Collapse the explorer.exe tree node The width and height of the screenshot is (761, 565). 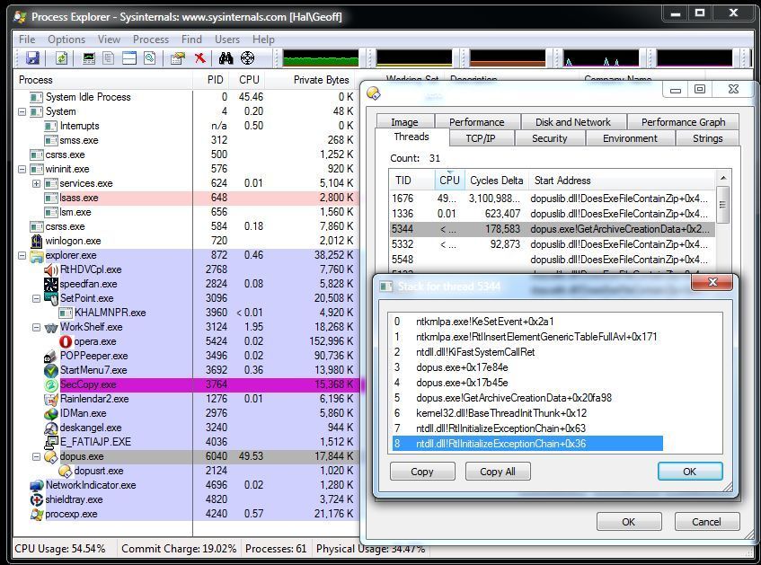click(x=22, y=255)
